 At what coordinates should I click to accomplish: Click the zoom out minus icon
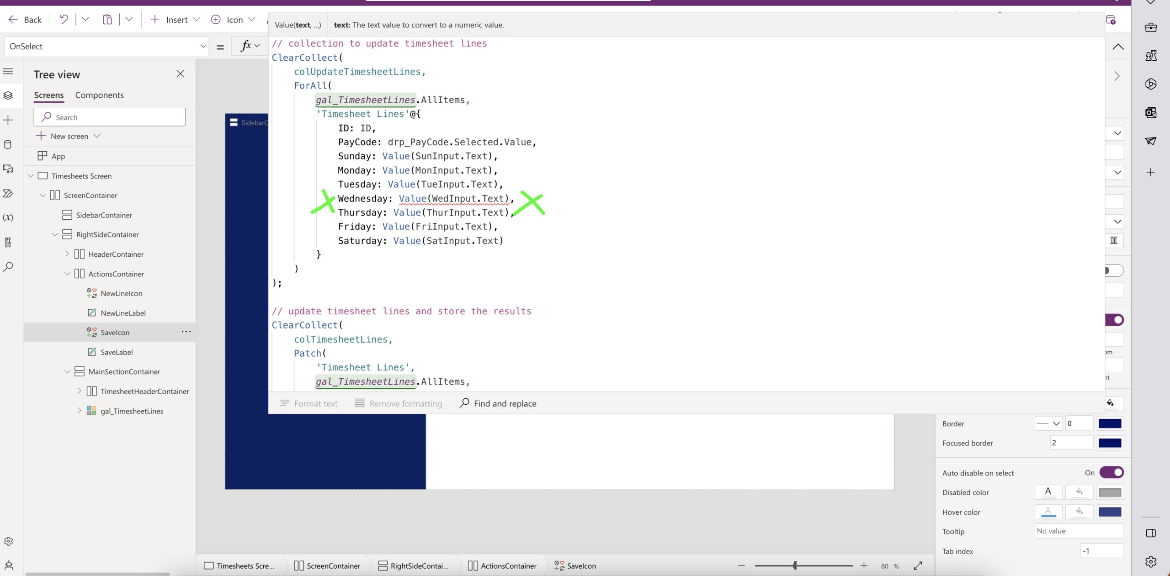click(x=741, y=565)
